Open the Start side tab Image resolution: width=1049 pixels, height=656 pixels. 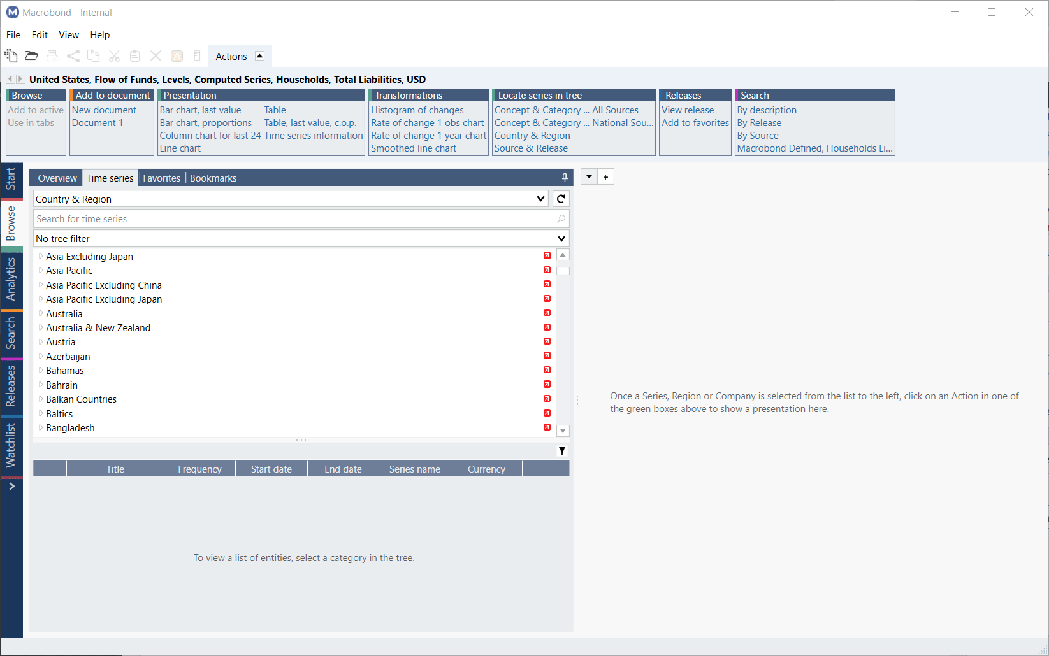[11, 179]
